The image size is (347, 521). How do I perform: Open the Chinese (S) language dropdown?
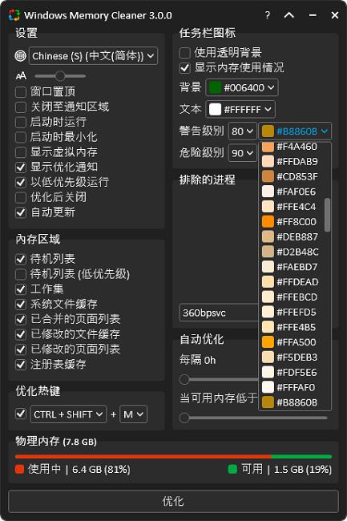93,56
